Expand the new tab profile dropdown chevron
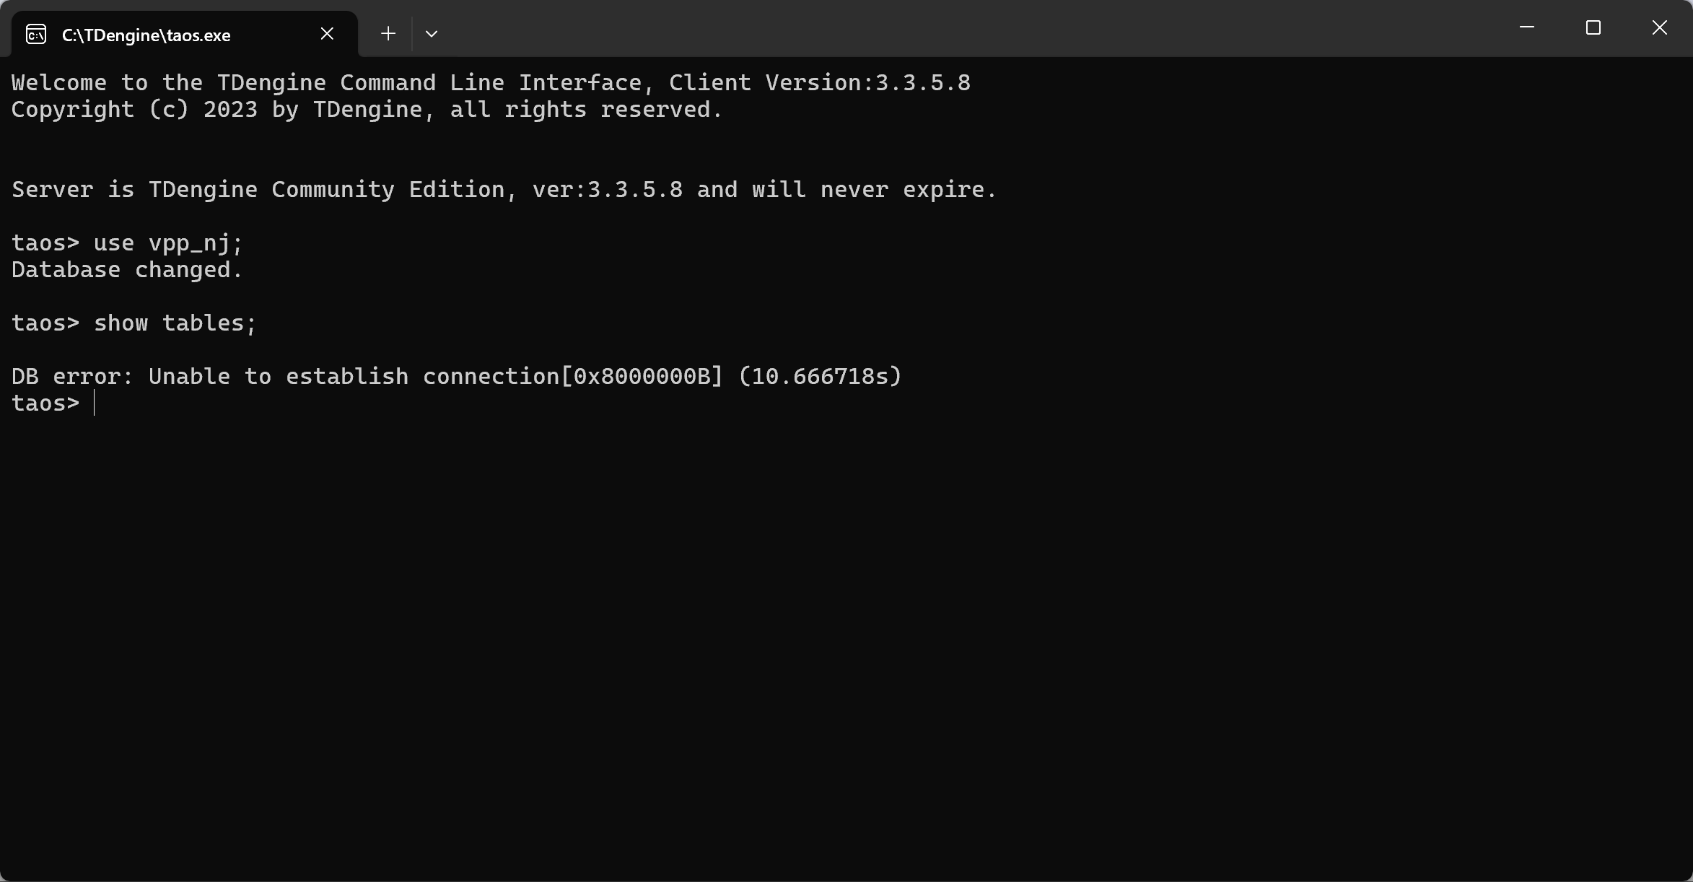 pyautogui.click(x=432, y=34)
